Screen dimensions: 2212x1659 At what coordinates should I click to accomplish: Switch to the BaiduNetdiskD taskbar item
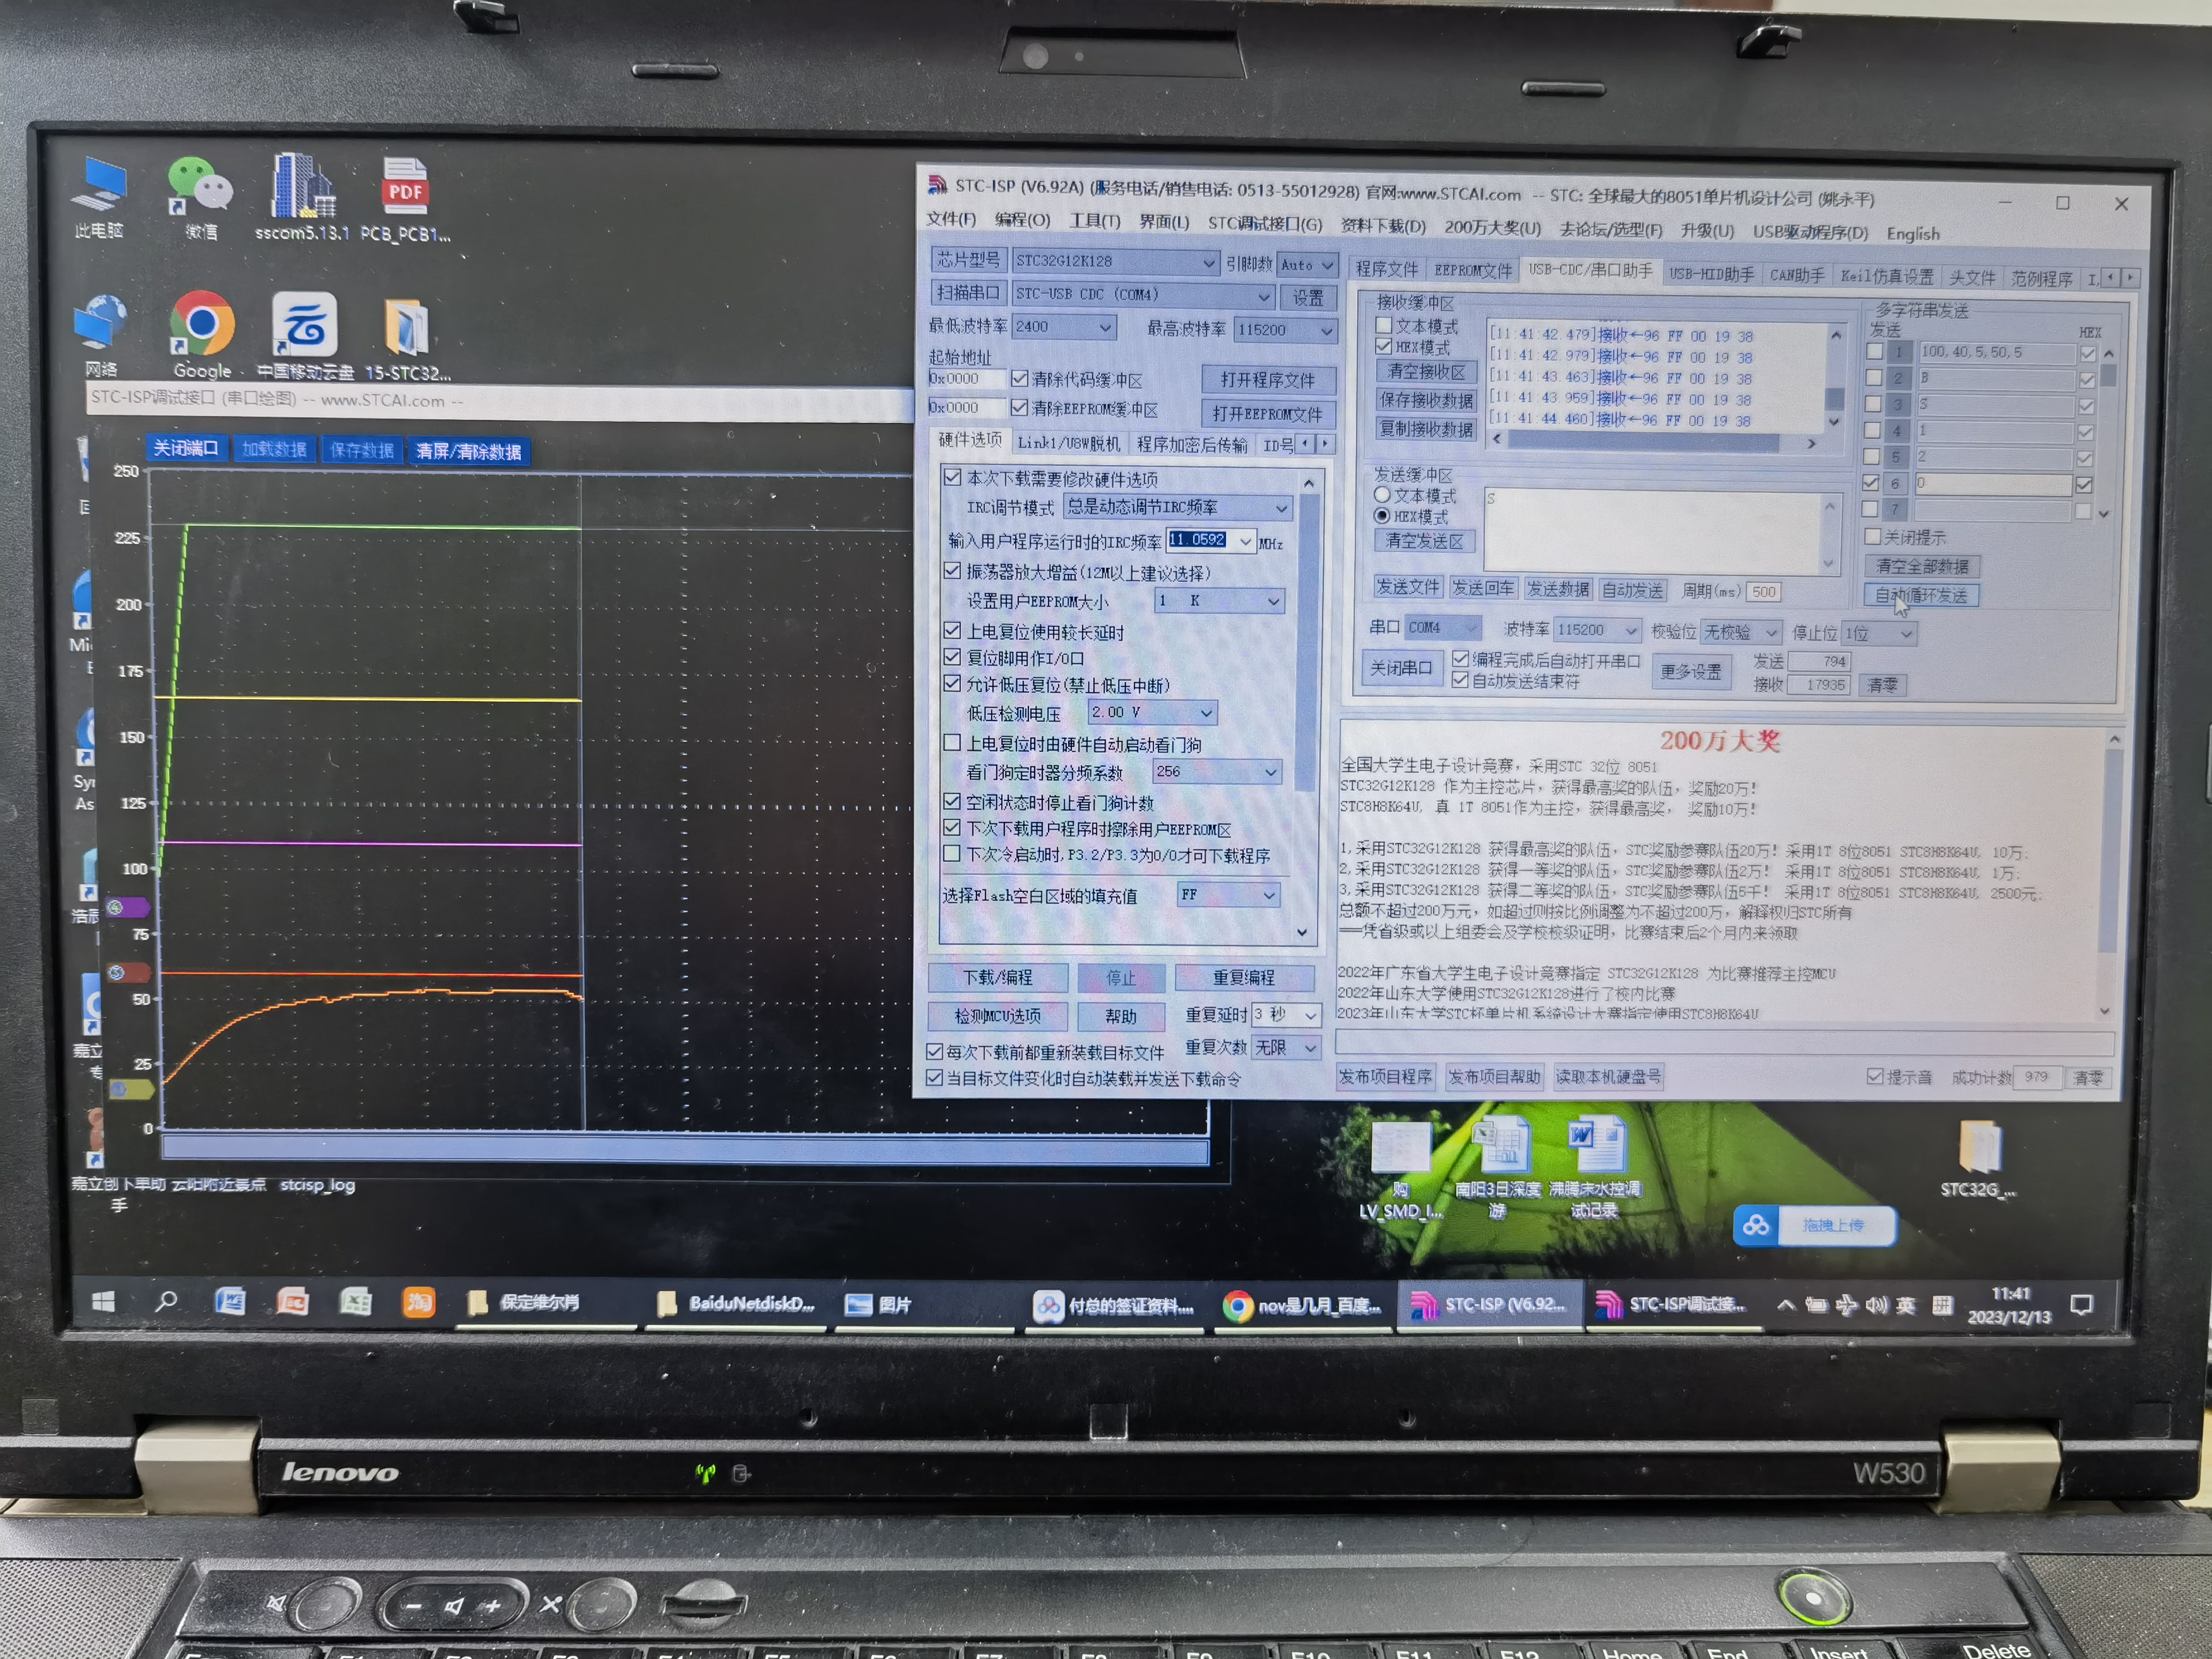(x=736, y=1304)
